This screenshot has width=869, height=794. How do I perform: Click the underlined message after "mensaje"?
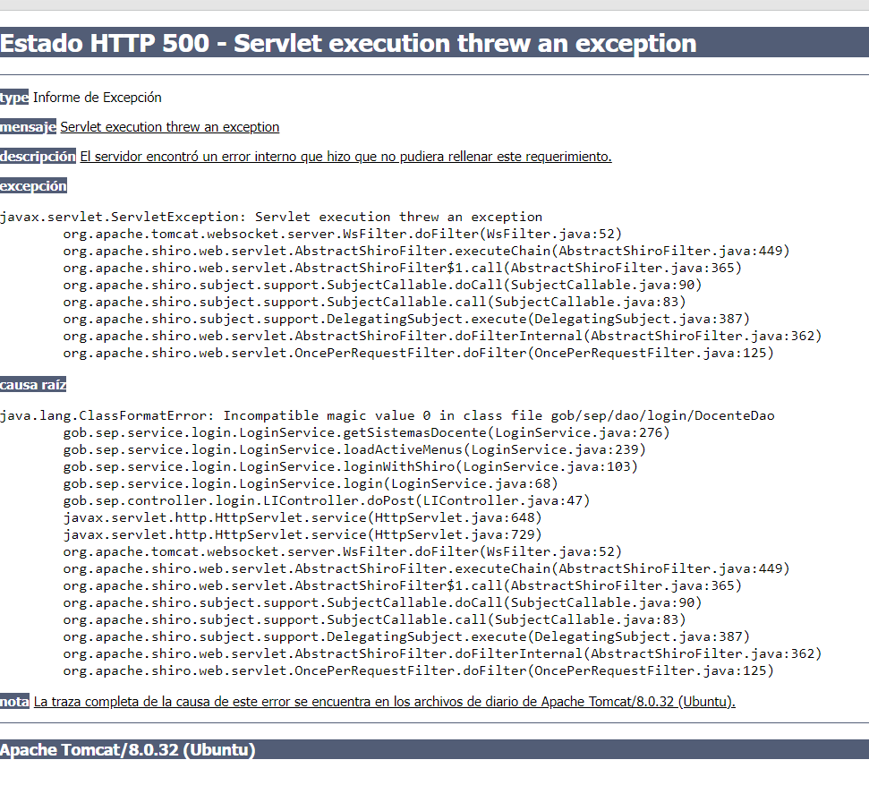(169, 127)
